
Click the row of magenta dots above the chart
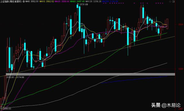coord(133,3)
